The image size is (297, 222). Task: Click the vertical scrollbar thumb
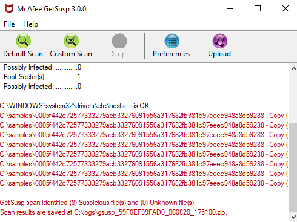click(x=293, y=167)
